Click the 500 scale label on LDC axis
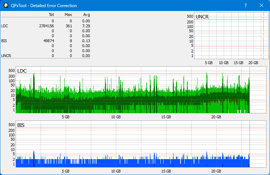 coord(12,70)
